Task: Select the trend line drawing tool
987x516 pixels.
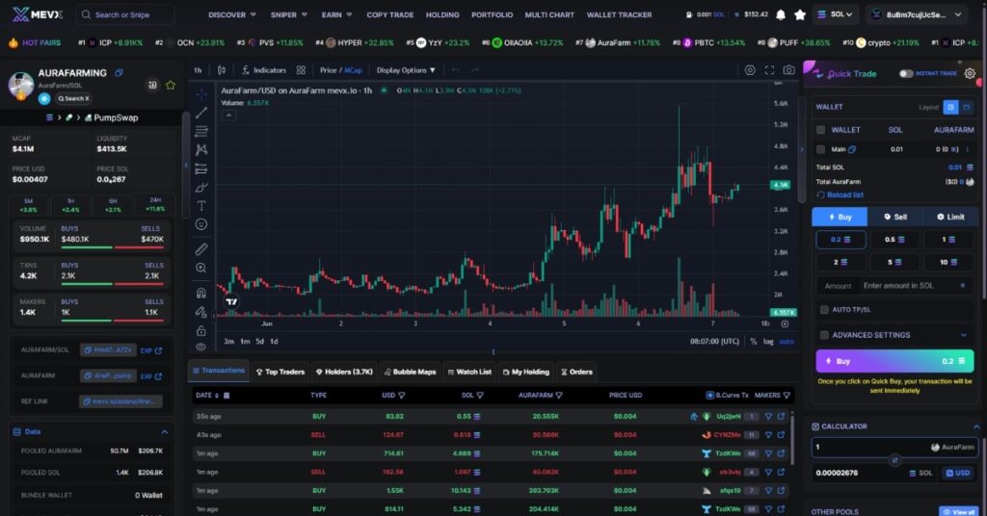Action: tap(200, 113)
